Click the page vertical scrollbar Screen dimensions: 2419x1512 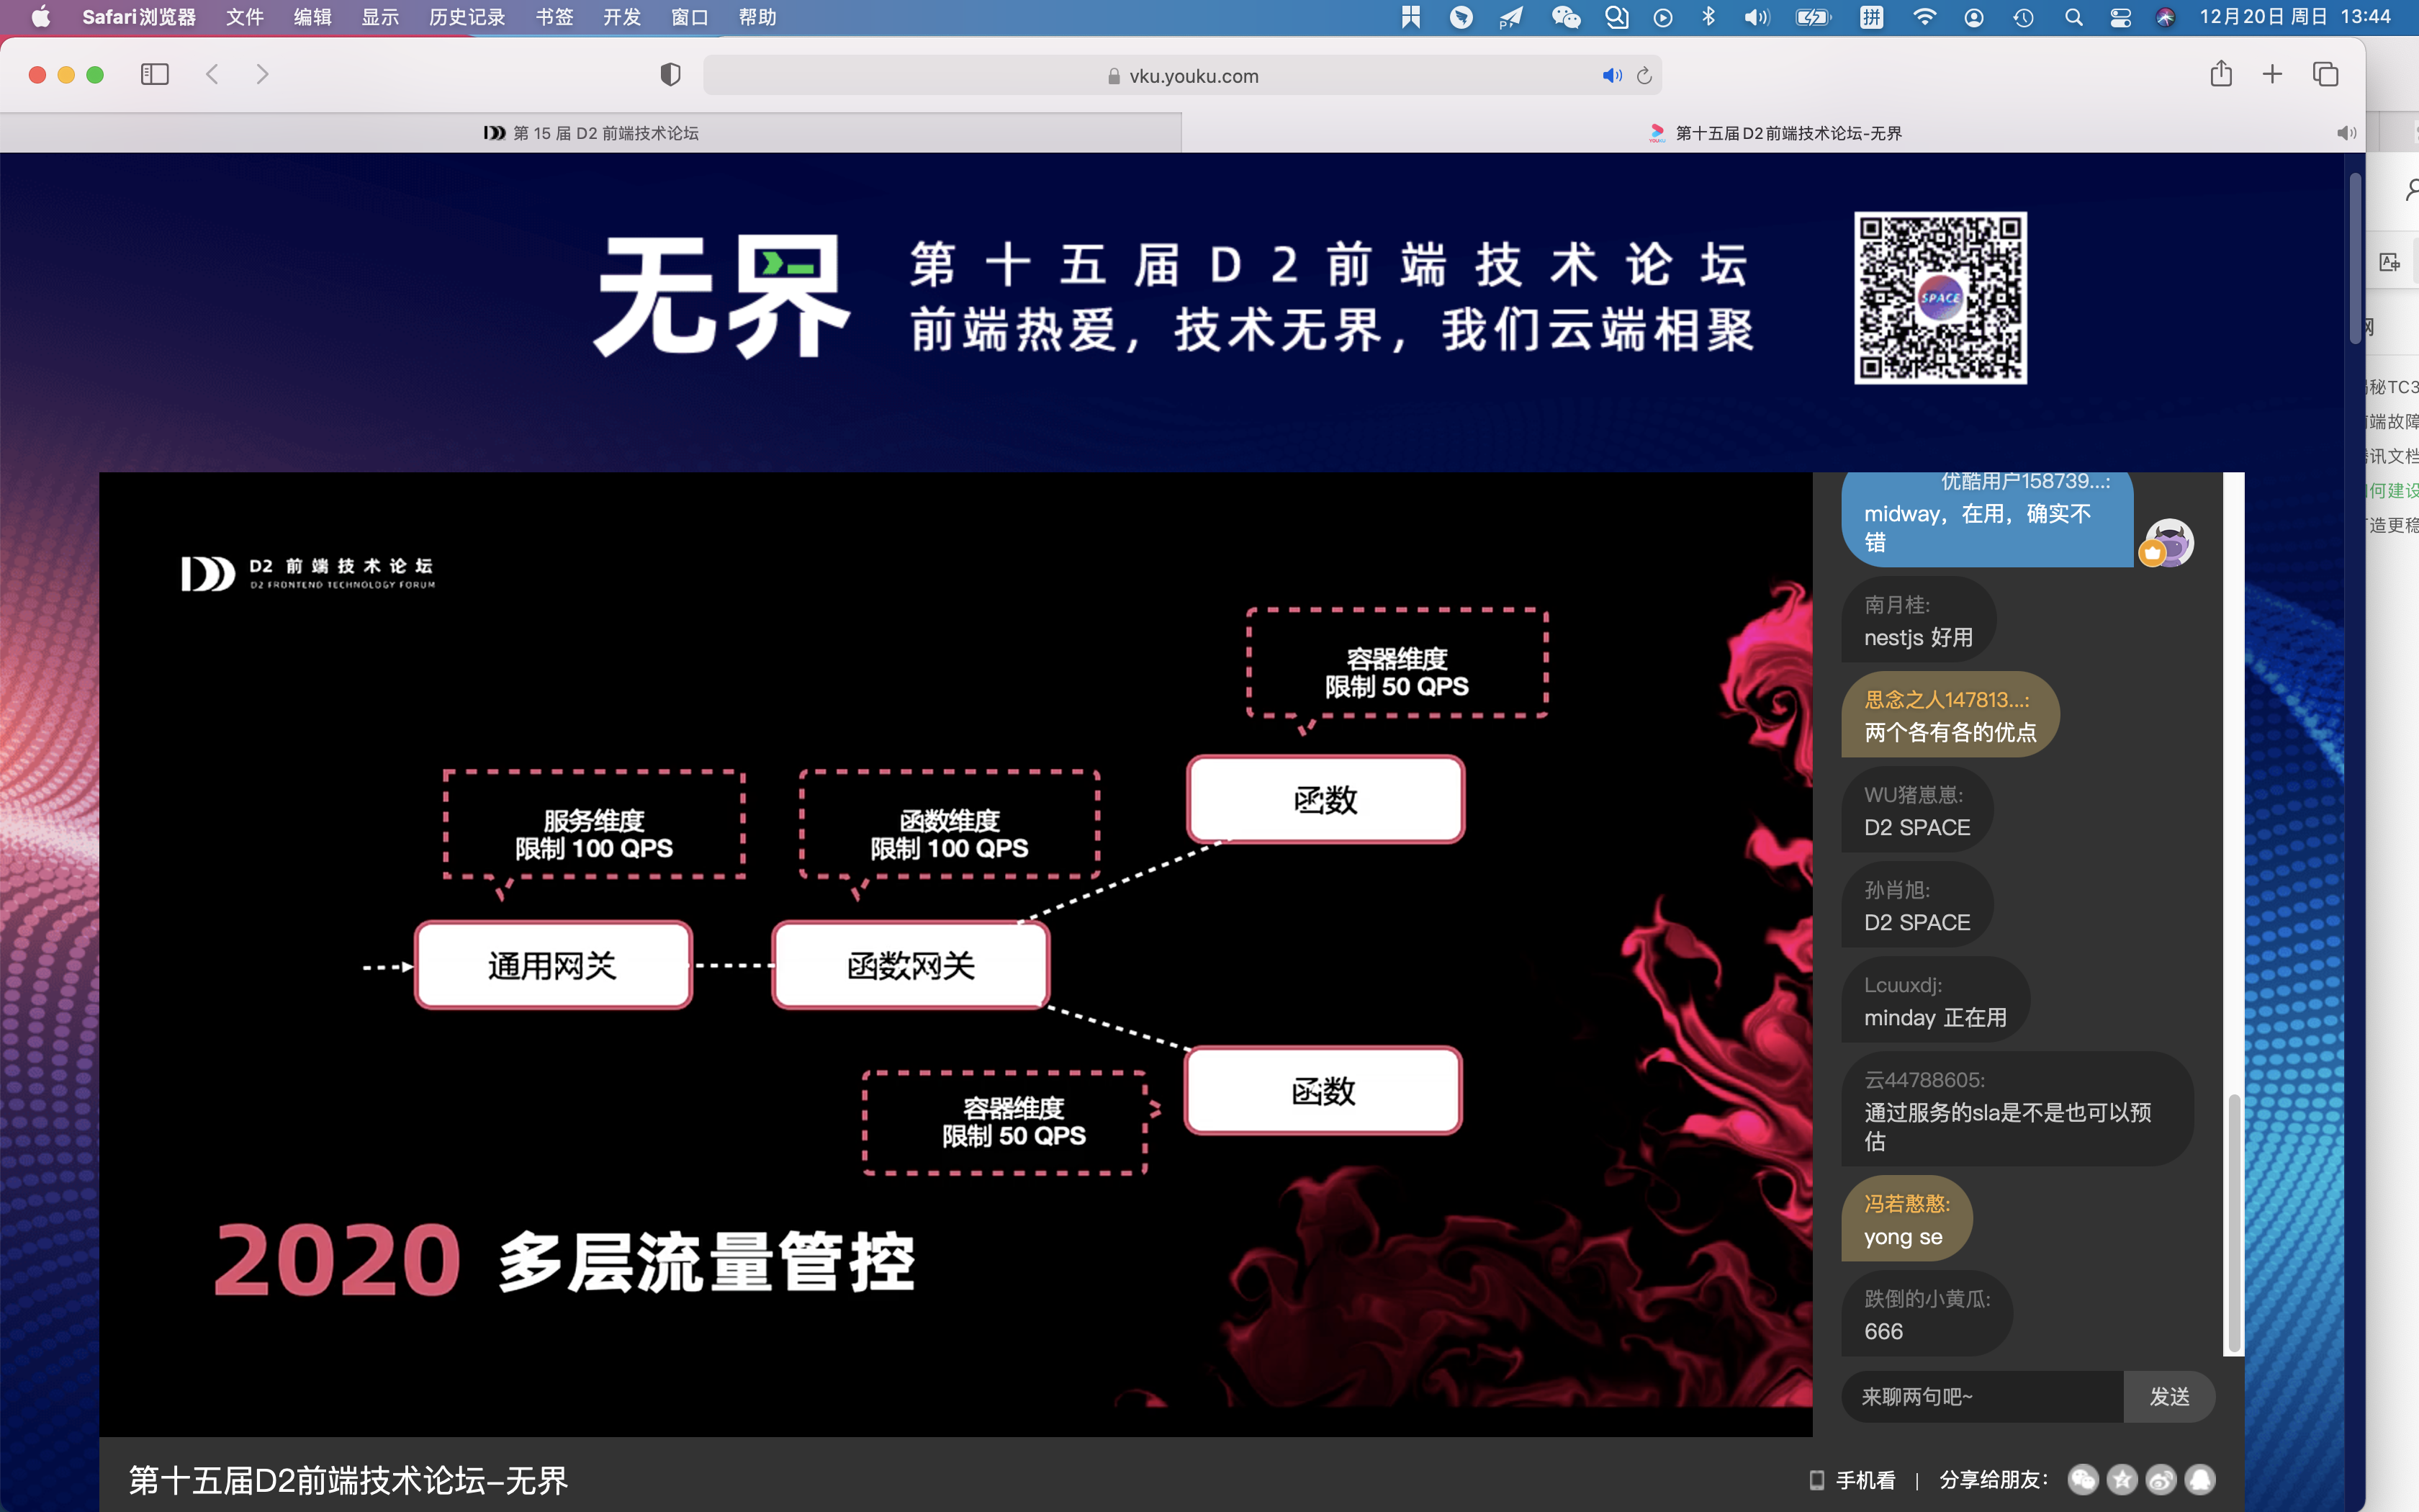click(x=2356, y=258)
